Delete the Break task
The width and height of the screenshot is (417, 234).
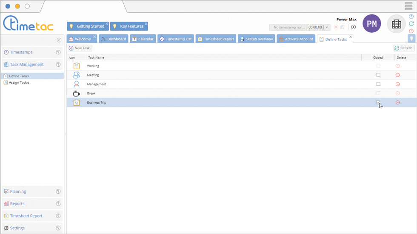pos(397,93)
